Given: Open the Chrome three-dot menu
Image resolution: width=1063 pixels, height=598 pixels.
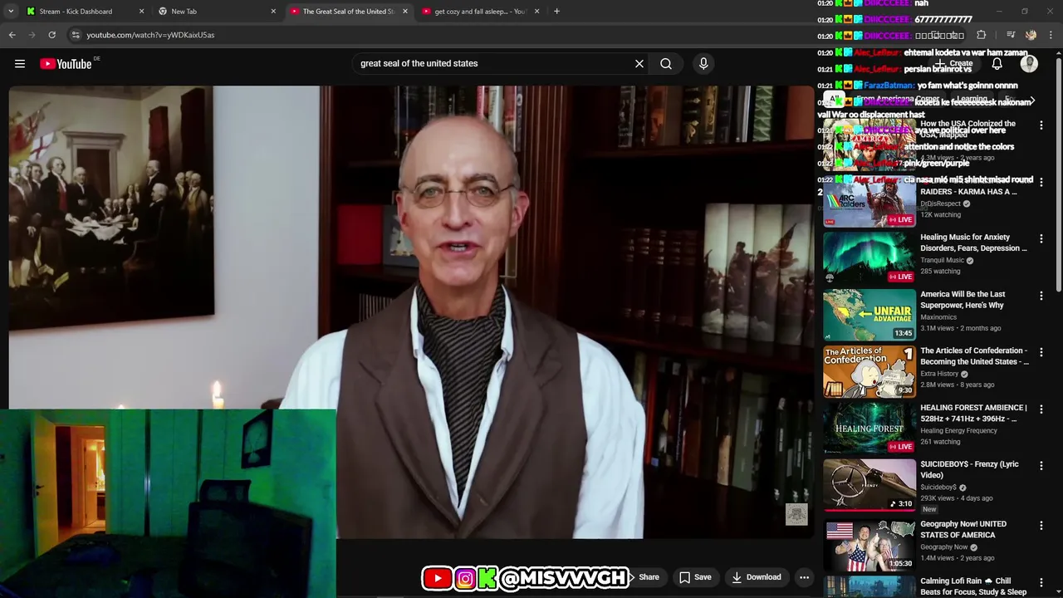Looking at the screenshot, I should pyautogui.click(x=1051, y=35).
